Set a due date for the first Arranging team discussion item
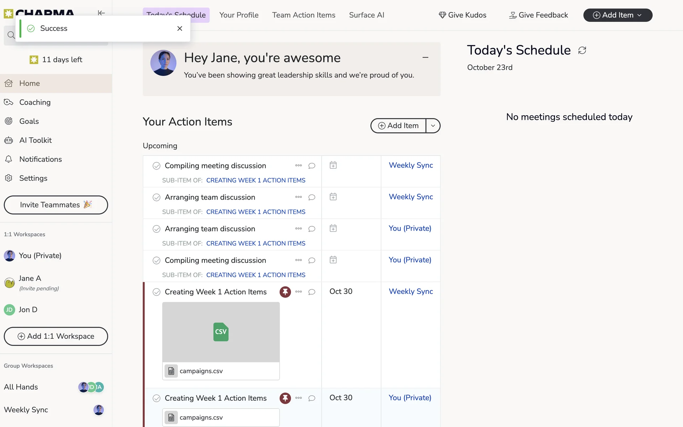683x427 pixels. [333, 197]
